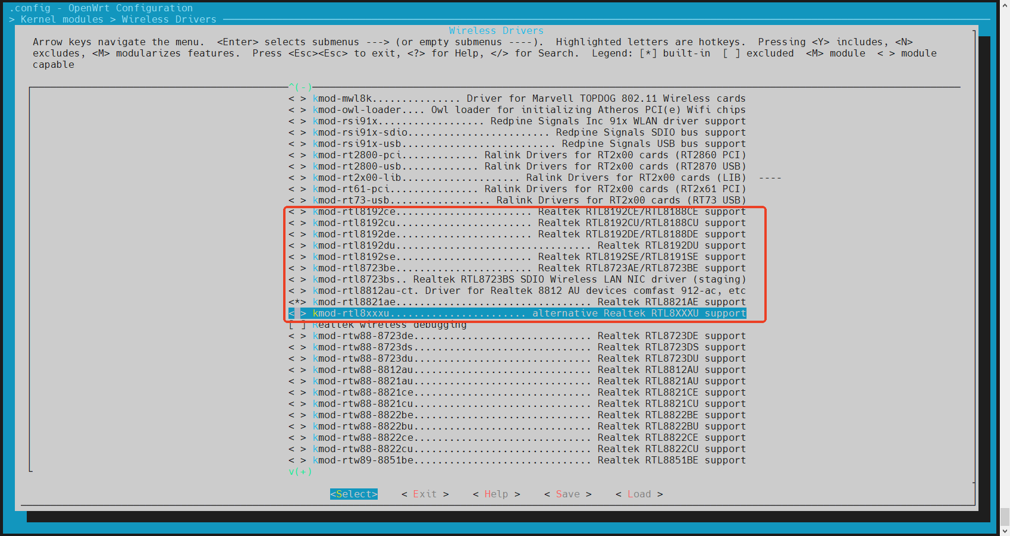Click the down arrow of the window scrollbar

click(x=1005, y=531)
